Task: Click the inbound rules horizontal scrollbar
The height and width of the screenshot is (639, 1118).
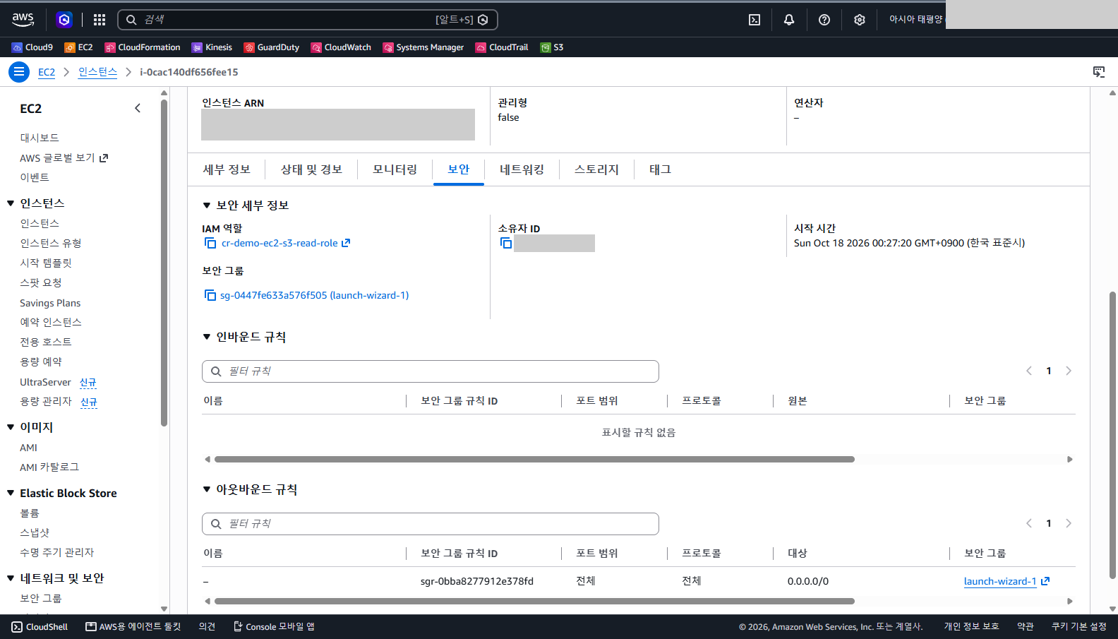Action: click(534, 459)
